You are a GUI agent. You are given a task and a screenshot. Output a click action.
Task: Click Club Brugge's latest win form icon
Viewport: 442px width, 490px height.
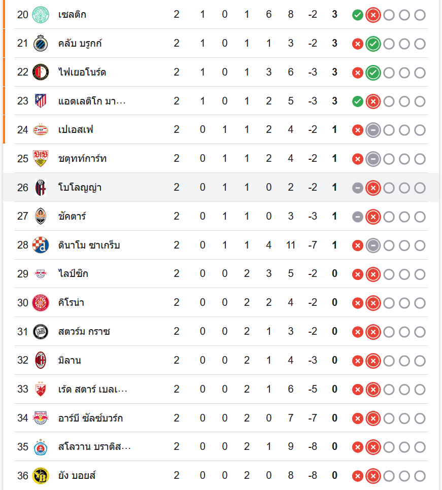[x=373, y=44]
